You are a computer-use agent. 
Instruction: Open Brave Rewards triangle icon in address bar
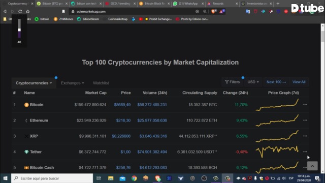click(221, 11)
